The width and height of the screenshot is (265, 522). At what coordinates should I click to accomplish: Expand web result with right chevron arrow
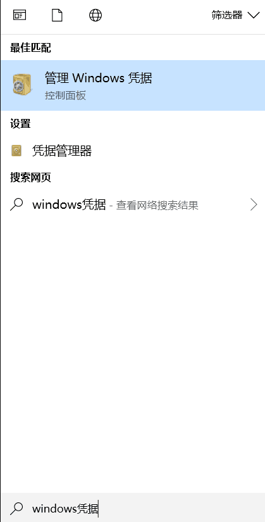(x=254, y=205)
